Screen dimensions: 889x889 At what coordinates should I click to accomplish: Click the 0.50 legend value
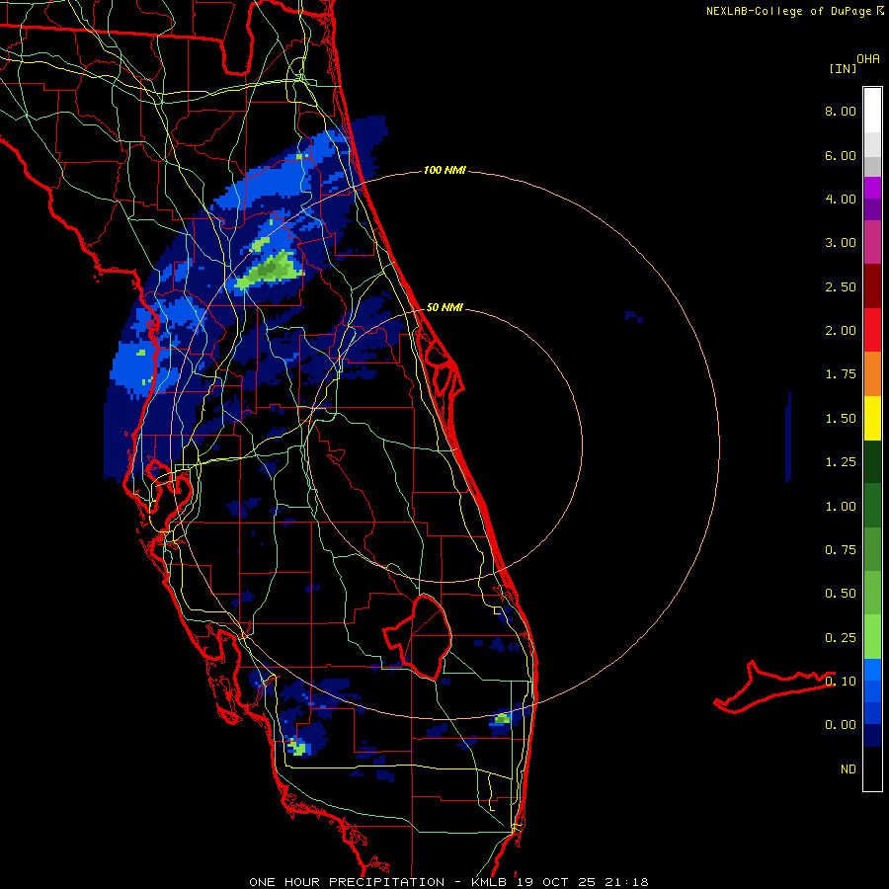pyautogui.click(x=841, y=594)
